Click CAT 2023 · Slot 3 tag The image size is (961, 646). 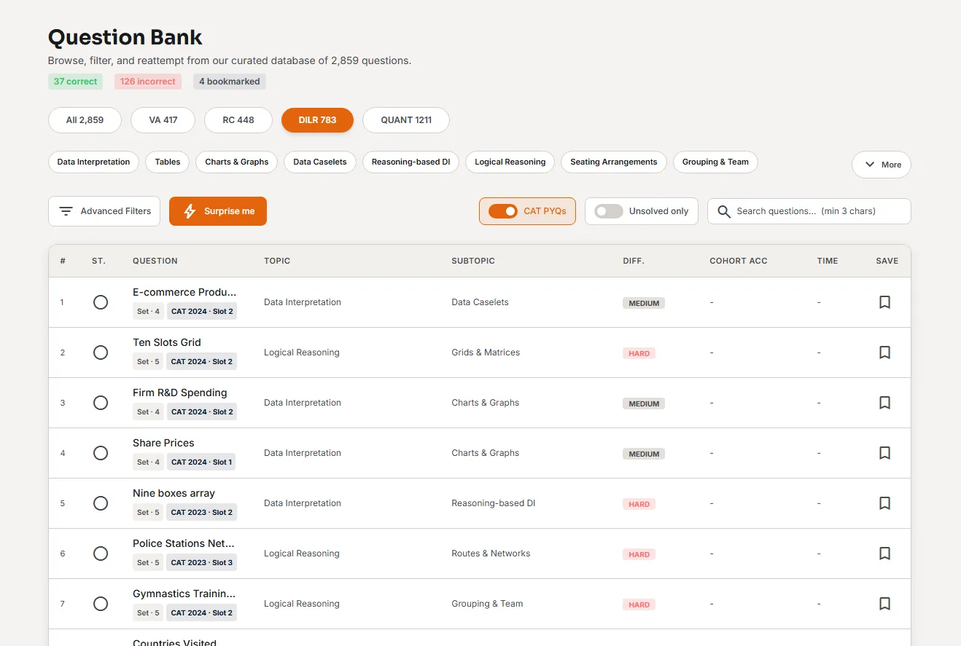202,562
